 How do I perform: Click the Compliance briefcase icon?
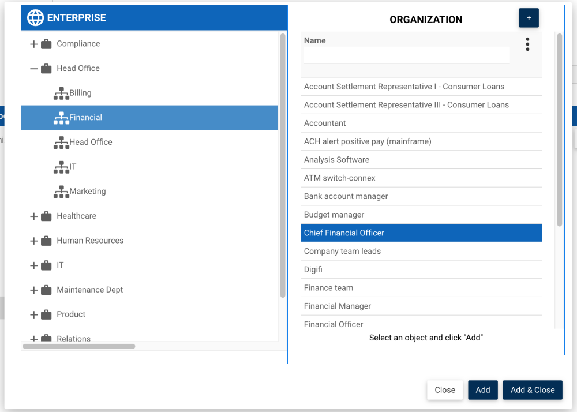(x=47, y=44)
